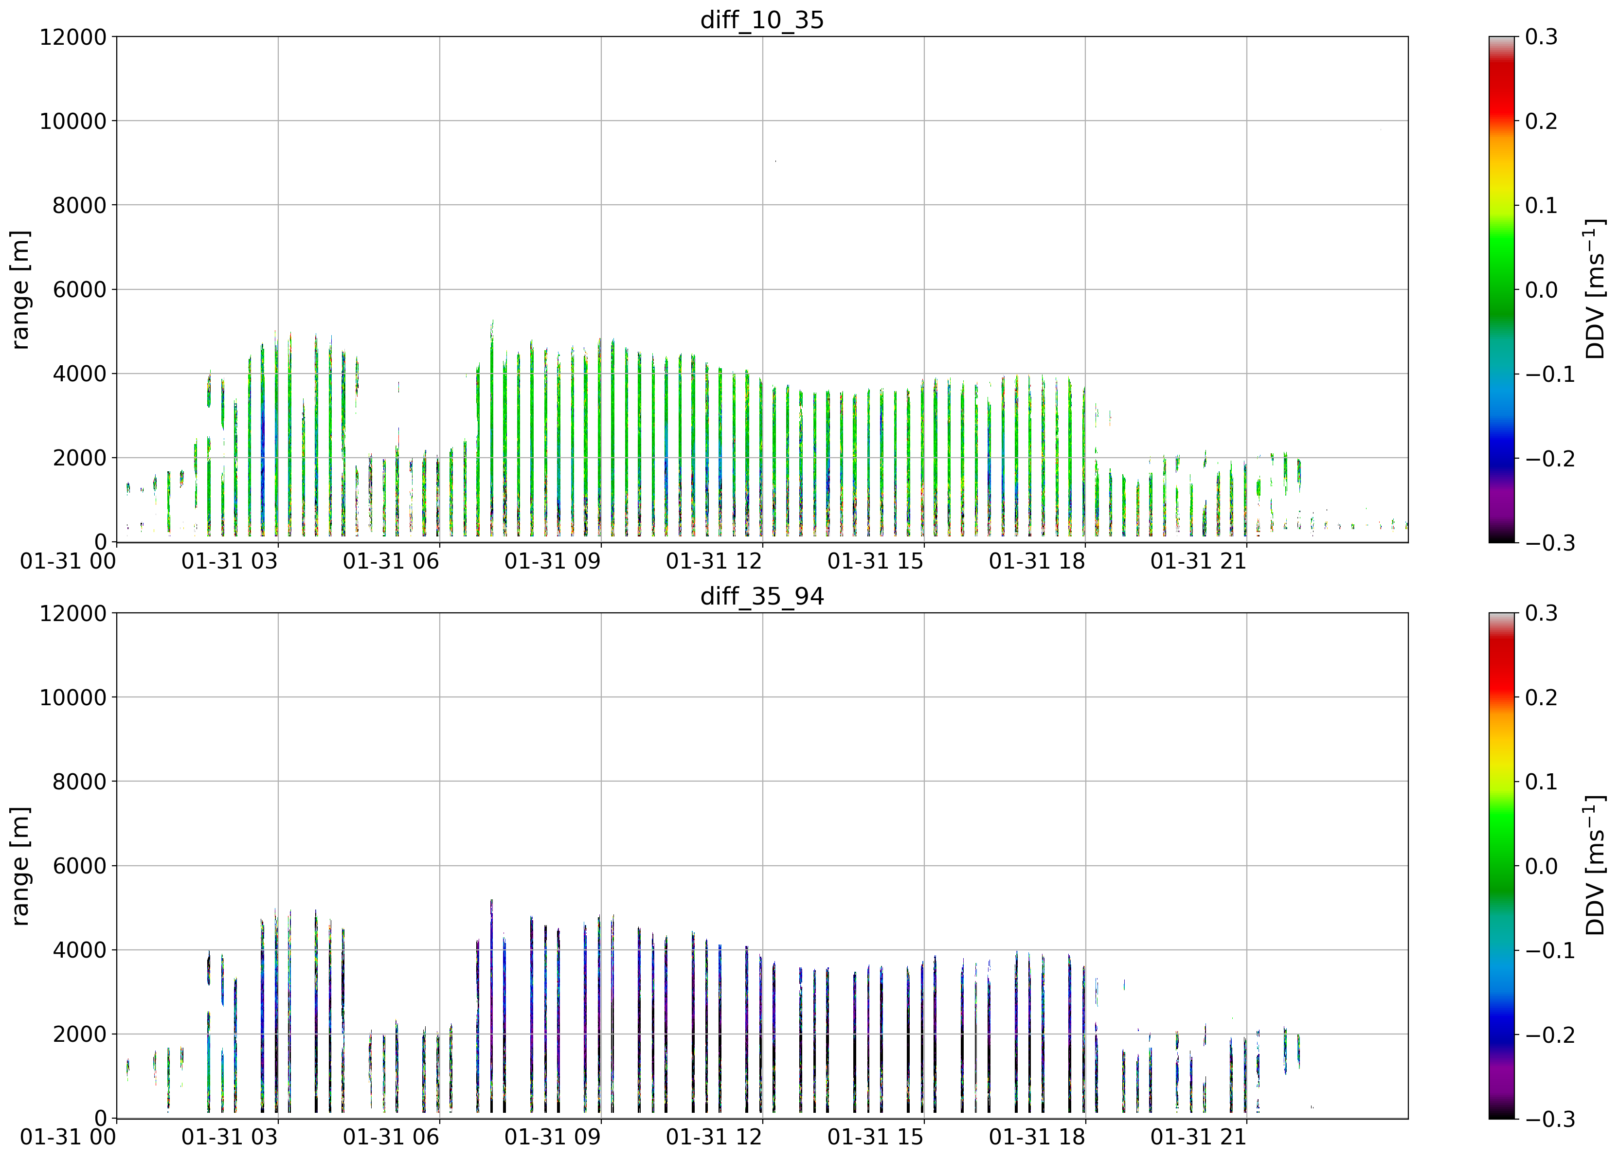The image size is (1619, 1159).
Task: Click '01-31 06' x-tick under diff_35_94 plot
Action: tap(391, 1138)
